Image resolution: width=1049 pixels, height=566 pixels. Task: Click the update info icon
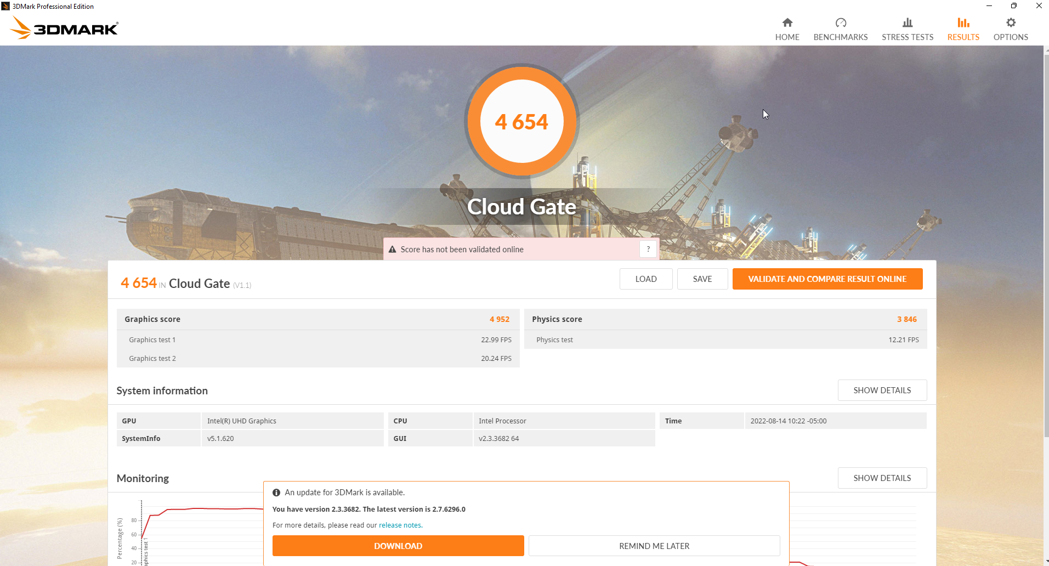pyautogui.click(x=276, y=493)
